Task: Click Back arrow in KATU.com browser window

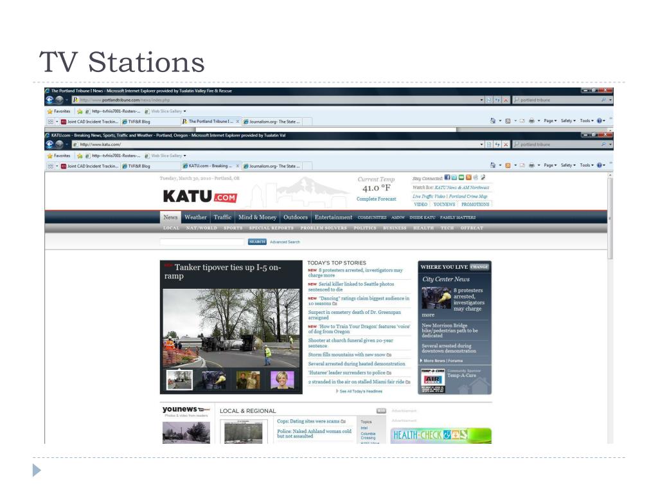Action: (50, 144)
